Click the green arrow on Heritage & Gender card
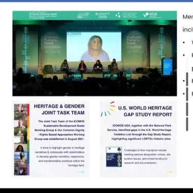Screen dimensions: 193x193 point(81,172)
